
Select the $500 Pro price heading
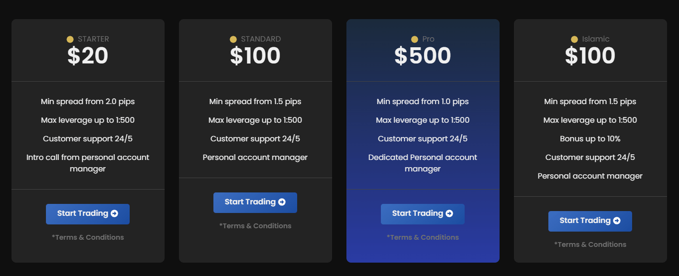(423, 56)
